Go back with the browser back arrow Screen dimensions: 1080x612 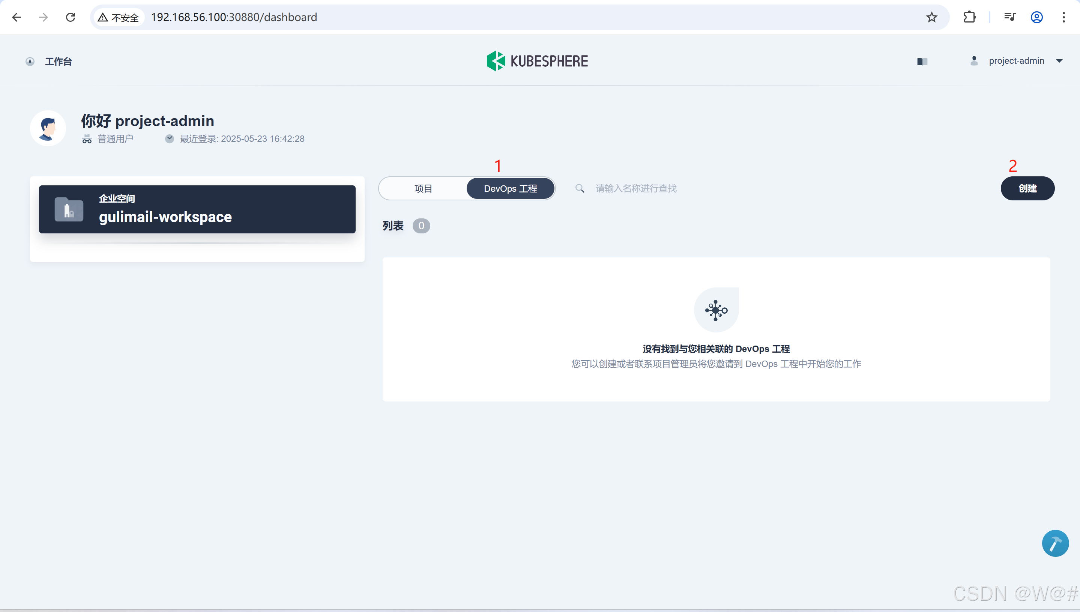(17, 17)
